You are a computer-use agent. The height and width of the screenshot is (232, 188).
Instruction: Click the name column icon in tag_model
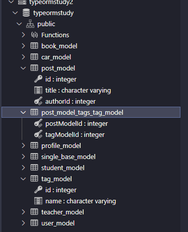[x=38, y=201]
